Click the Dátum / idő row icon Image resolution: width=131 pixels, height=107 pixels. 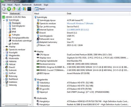pyautogui.click(x=38, y=45)
